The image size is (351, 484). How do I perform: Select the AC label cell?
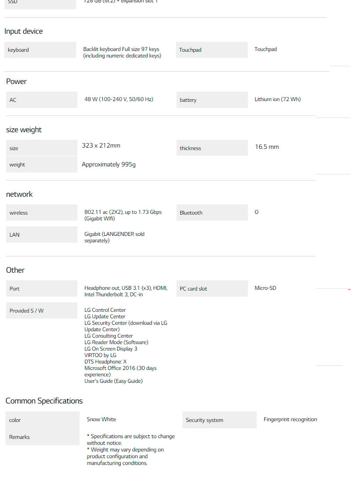(42, 100)
